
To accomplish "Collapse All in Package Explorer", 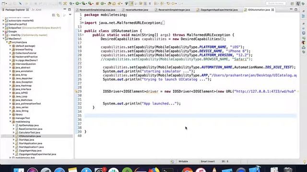I will click(53, 15).
